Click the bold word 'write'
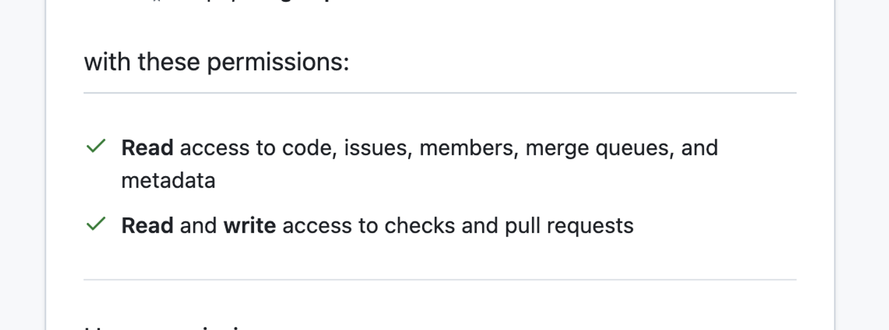889x330 pixels. tap(249, 226)
